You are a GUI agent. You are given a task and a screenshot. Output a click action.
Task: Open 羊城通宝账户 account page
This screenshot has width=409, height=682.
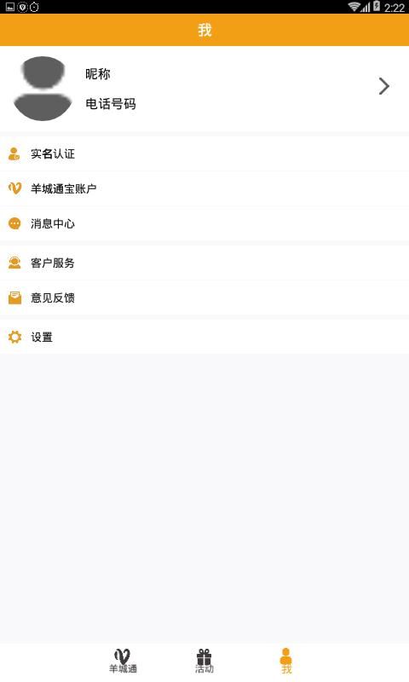(204, 188)
